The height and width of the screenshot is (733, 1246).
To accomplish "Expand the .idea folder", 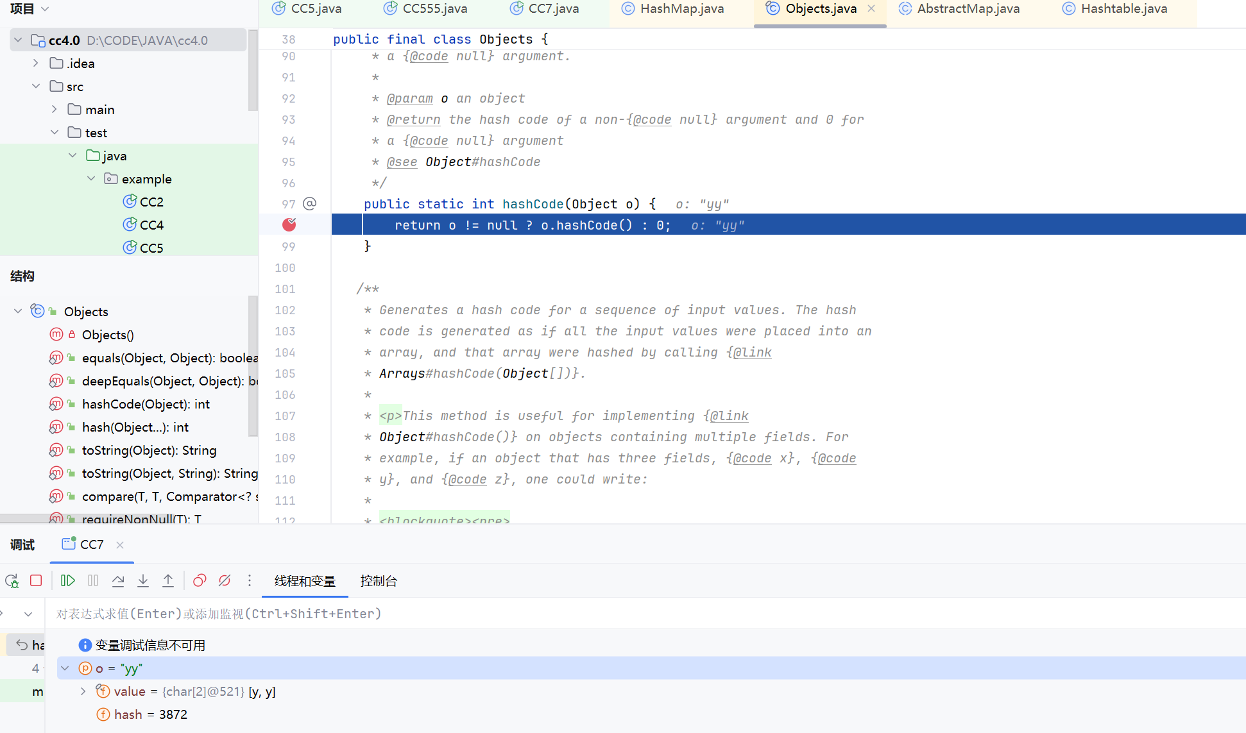I will [x=36, y=63].
